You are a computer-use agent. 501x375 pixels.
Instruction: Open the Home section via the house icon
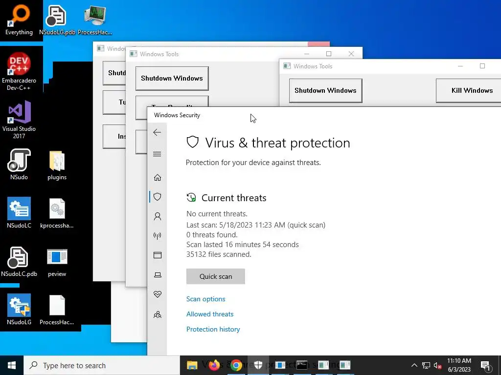pyautogui.click(x=157, y=177)
